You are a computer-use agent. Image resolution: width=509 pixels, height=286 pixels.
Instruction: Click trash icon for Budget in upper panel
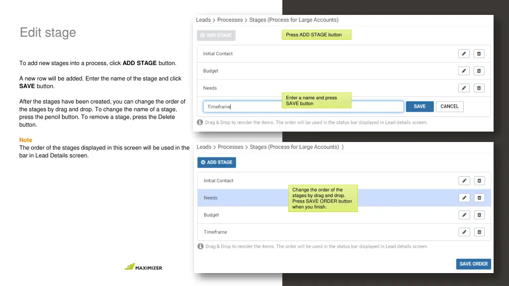479,71
